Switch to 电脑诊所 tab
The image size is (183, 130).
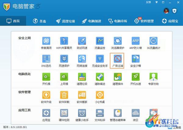pyautogui.click(x=118, y=21)
